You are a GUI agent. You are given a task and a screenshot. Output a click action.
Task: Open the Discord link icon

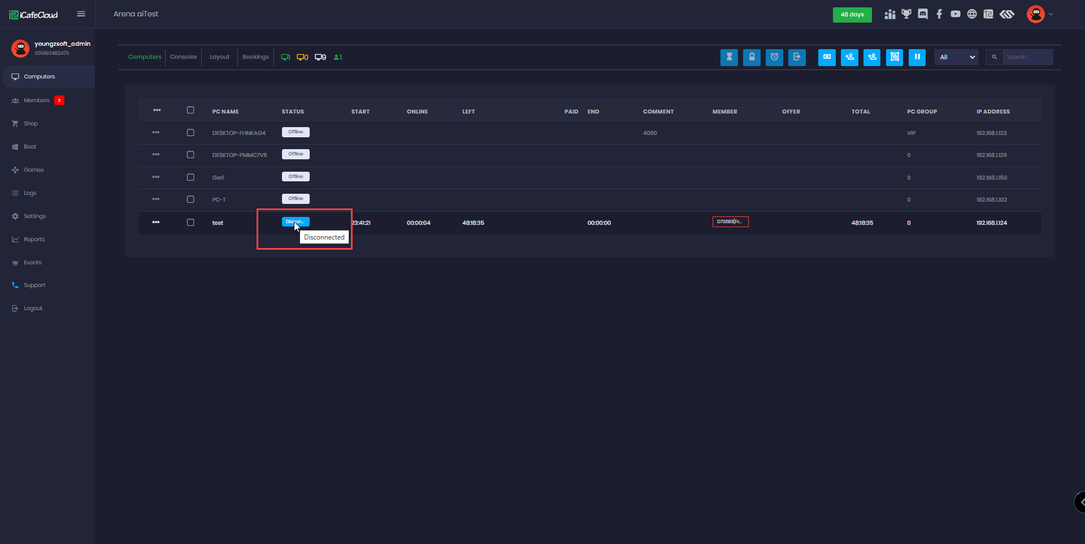click(923, 14)
